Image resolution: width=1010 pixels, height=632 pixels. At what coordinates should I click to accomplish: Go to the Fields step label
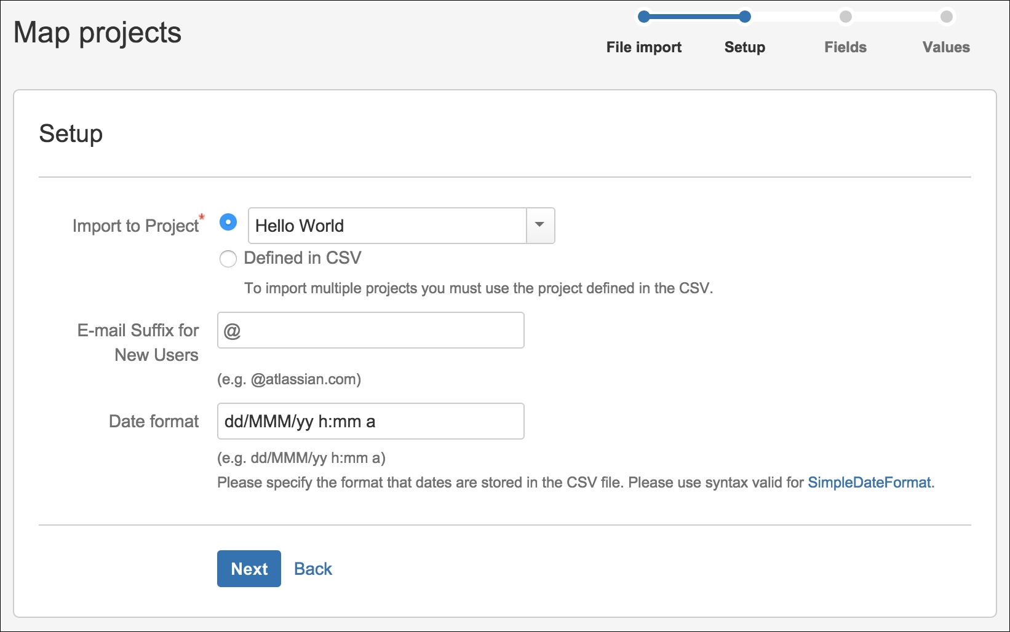[845, 47]
